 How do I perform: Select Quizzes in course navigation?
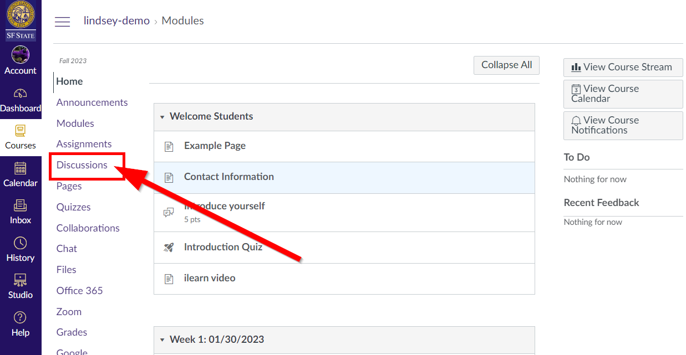(x=73, y=207)
